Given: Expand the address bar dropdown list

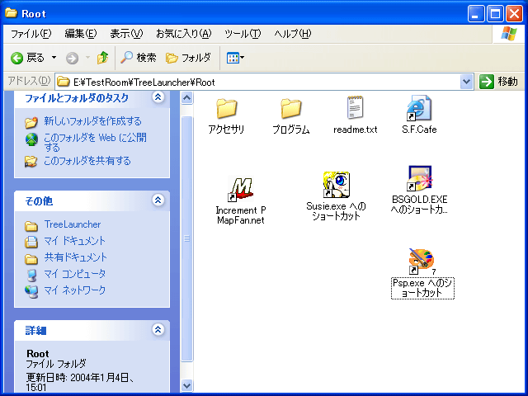Looking at the screenshot, I should click(x=466, y=82).
